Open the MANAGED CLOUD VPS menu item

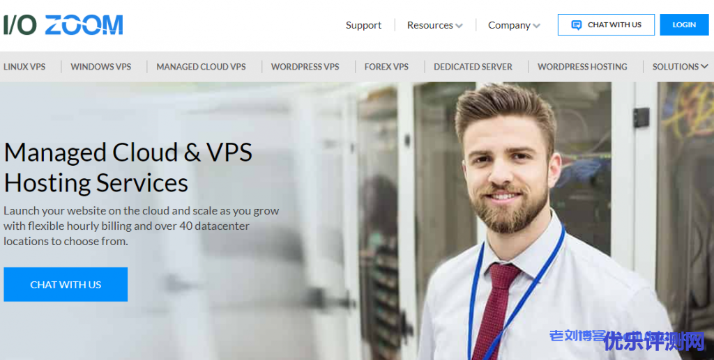pyautogui.click(x=201, y=67)
